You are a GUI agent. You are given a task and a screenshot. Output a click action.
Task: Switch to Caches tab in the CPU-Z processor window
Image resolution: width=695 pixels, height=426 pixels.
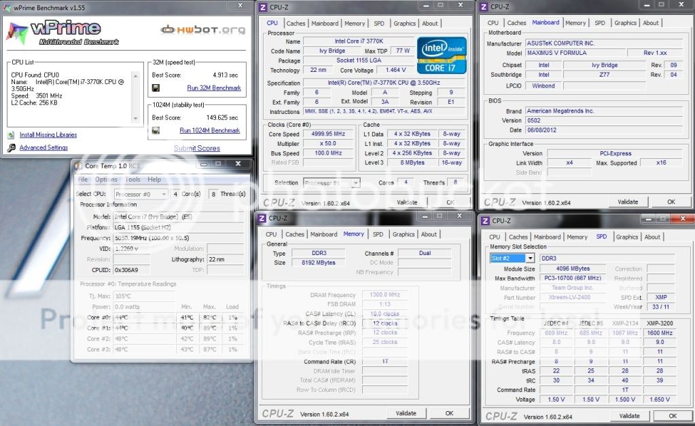pyautogui.click(x=296, y=24)
